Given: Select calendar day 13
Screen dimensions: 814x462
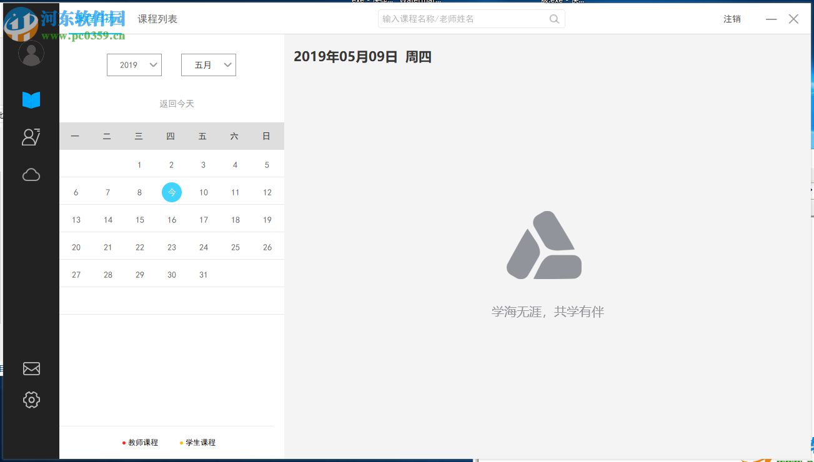Looking at the screenshot, I should click(76, 220).
